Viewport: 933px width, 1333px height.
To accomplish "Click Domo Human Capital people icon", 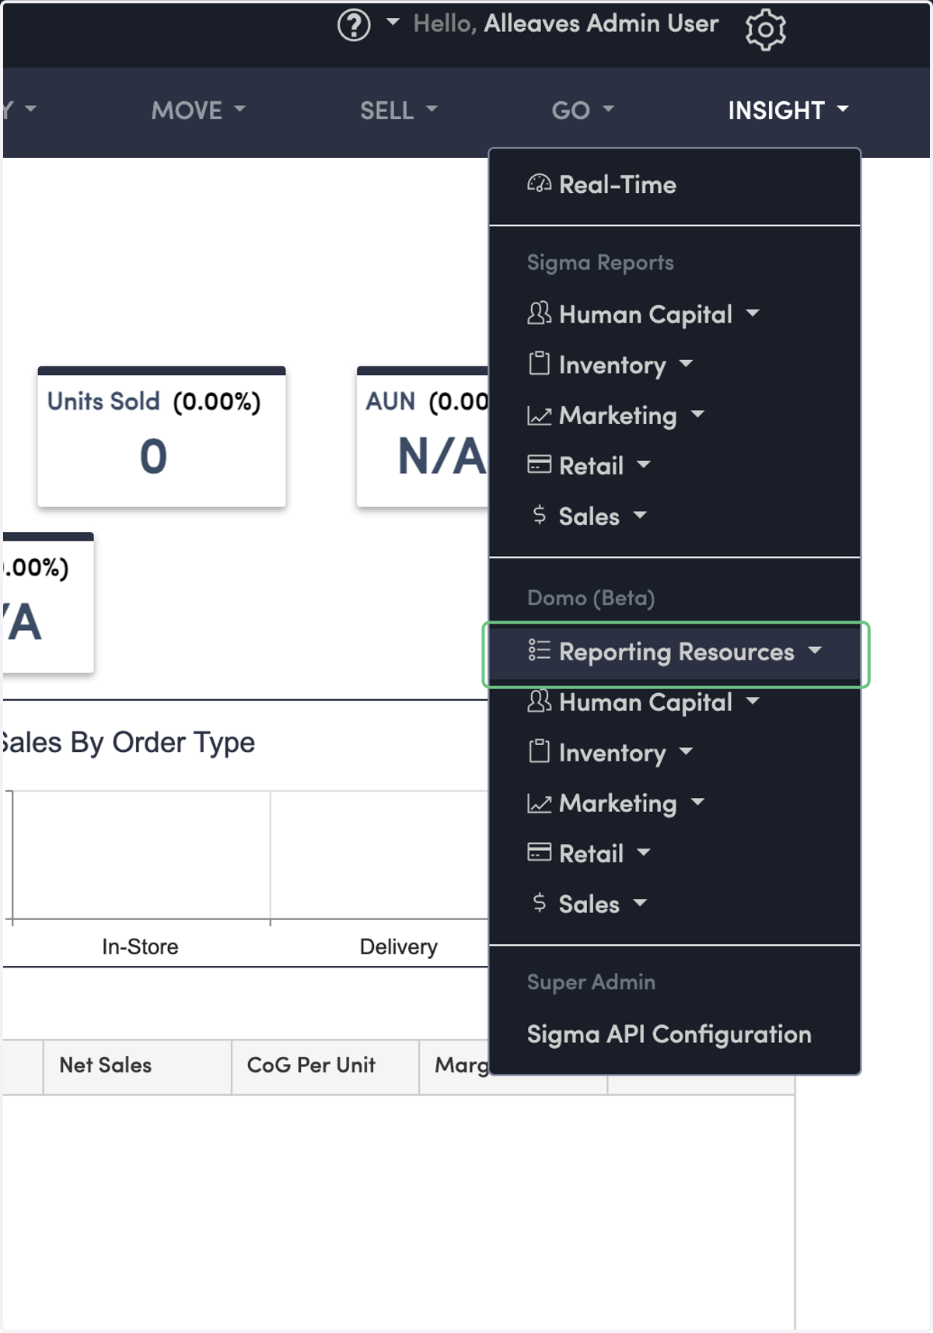I will [x=539, y=701].
